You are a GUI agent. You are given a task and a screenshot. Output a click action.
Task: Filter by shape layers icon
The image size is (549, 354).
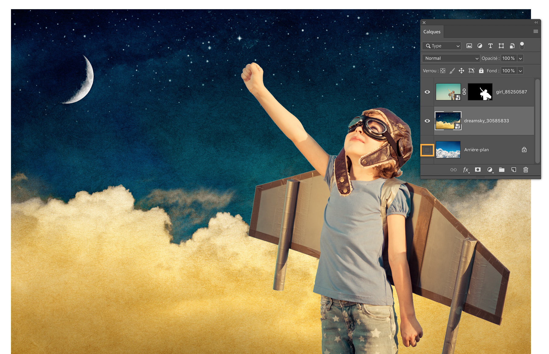click(x=501, y=46)
